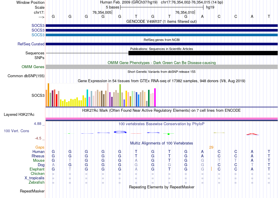Viewport: 278px width, 198px height.
Task: Click the Scale label
Action: pyautogui.click(x=40, y=7)
